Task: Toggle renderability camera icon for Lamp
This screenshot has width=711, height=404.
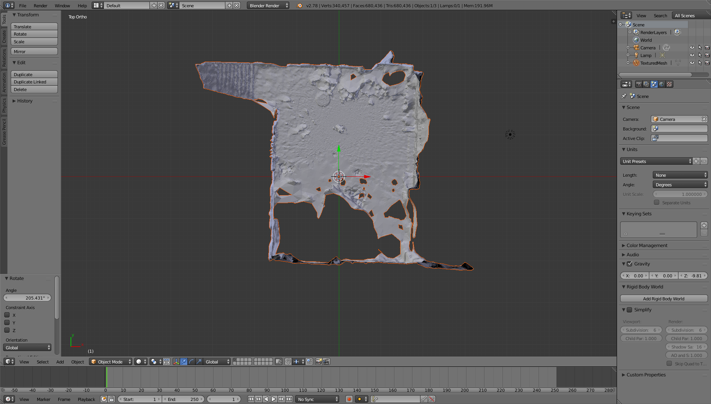Action: click(707, 55)
